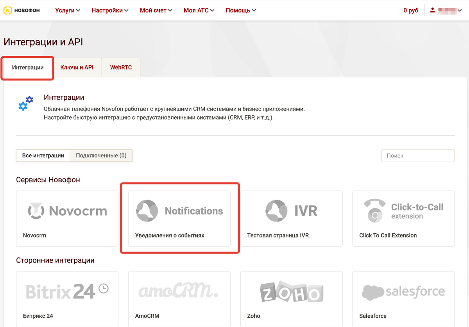Image resolution: width=469 pixels, height=327 pixels.
Task: Click the 0 руб balance
Action: pos(411,11)
